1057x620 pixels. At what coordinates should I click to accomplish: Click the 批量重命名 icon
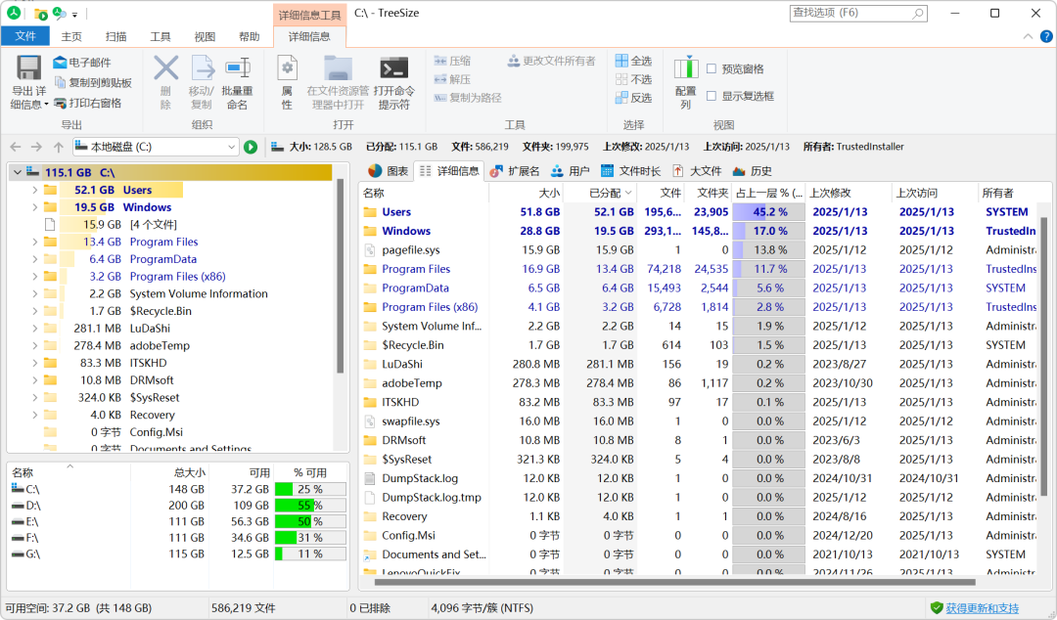click(237, 68)
